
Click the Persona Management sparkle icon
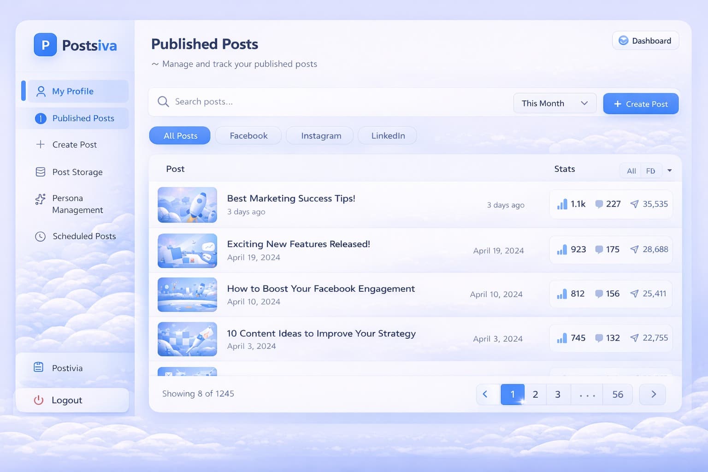click(41, 199)
